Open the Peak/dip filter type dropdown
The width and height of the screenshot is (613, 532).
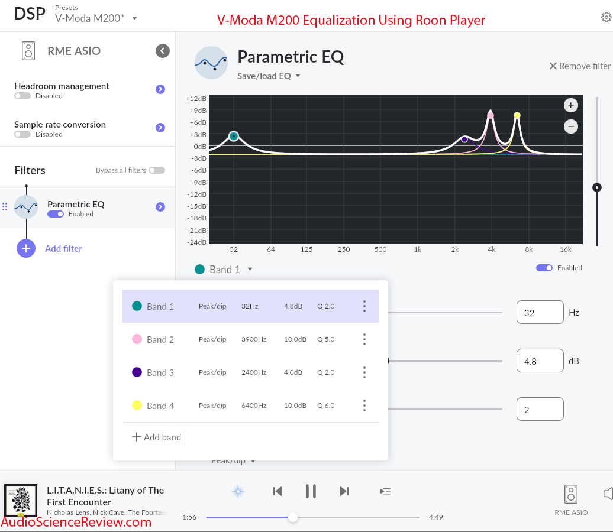233,461
